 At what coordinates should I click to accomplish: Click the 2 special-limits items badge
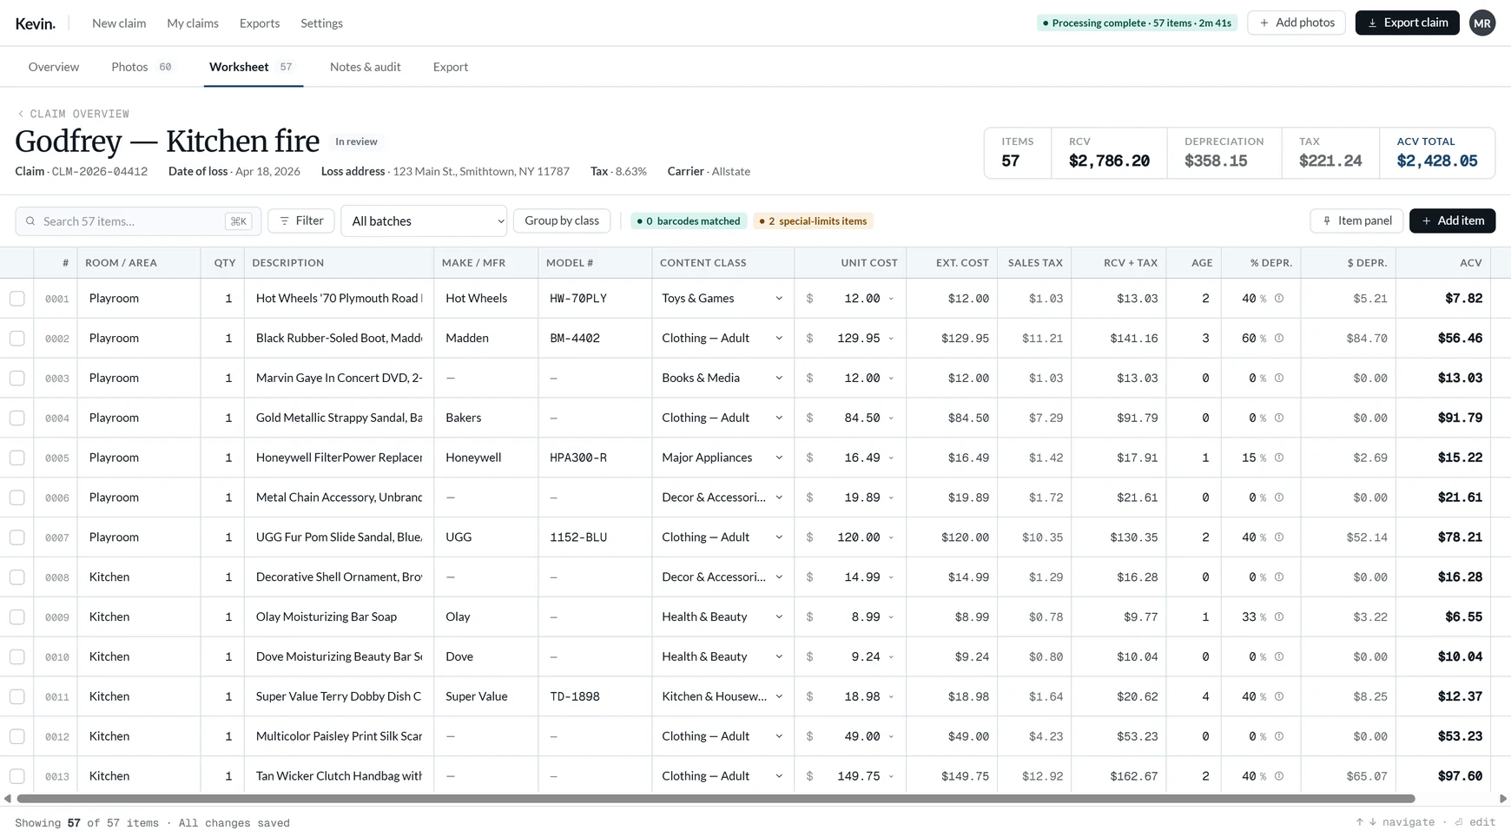[813, 221]
